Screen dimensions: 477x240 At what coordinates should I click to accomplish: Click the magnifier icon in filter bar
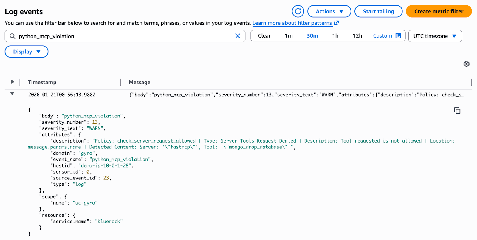point(13,36)
